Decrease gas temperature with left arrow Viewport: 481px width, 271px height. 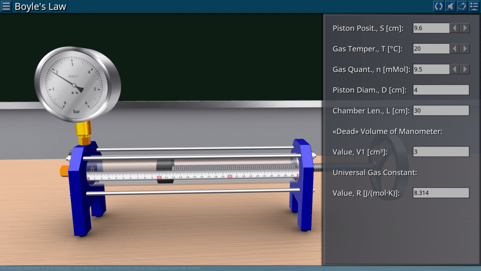455,48
